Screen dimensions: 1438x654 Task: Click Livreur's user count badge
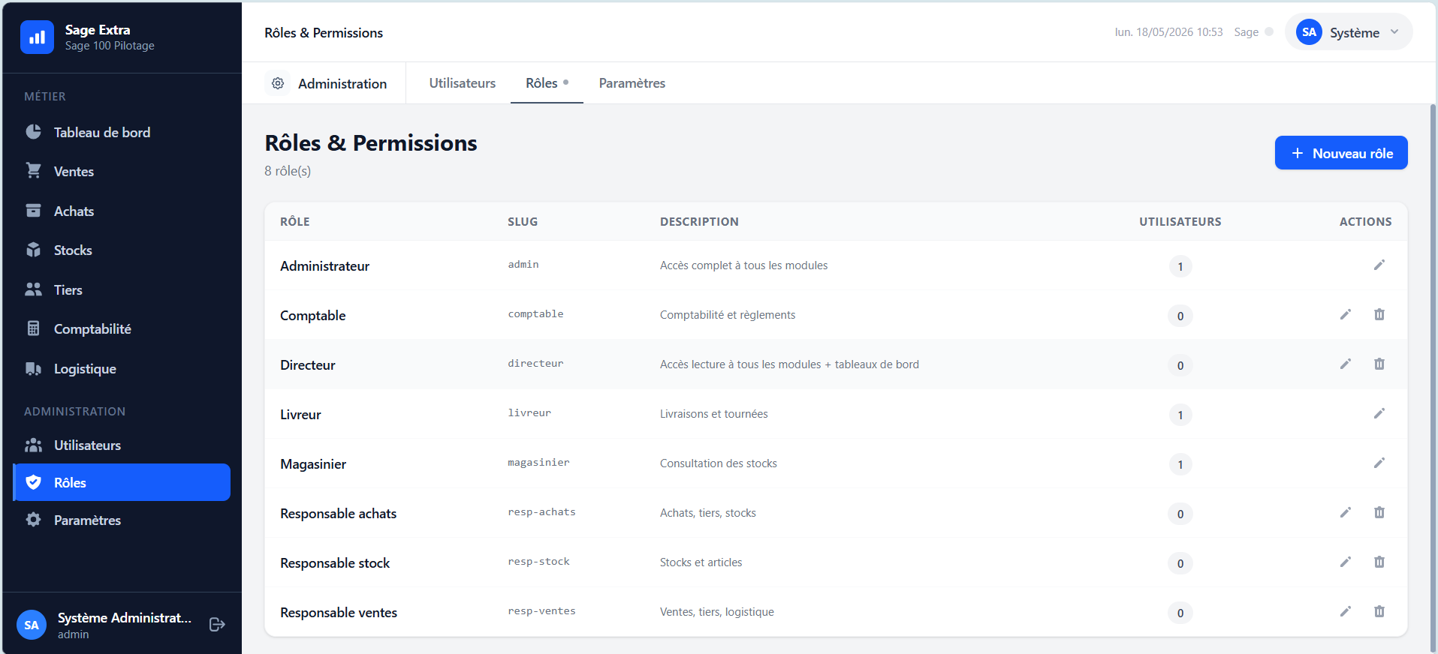click(x=1180, y=415)
